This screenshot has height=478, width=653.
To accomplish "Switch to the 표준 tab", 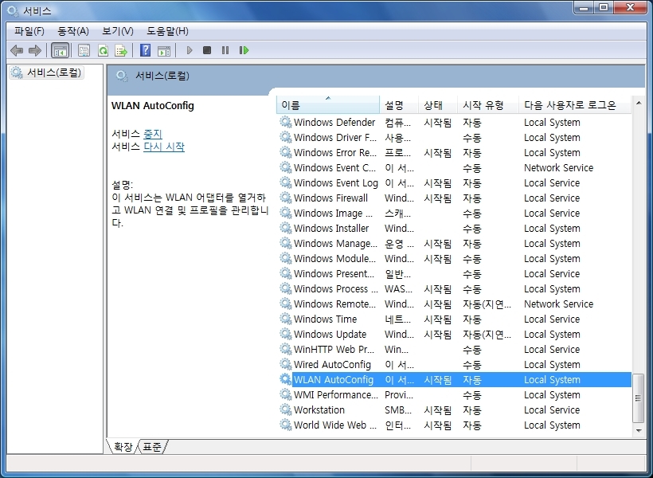I will pyautogui.click(x=151, y=447).
